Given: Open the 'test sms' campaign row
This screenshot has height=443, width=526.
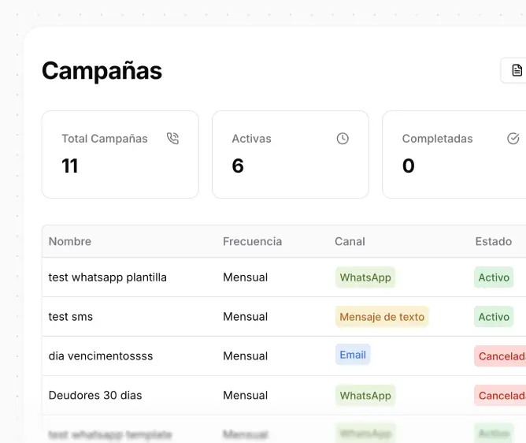Looking at the screenshot, I should [71, 317].
